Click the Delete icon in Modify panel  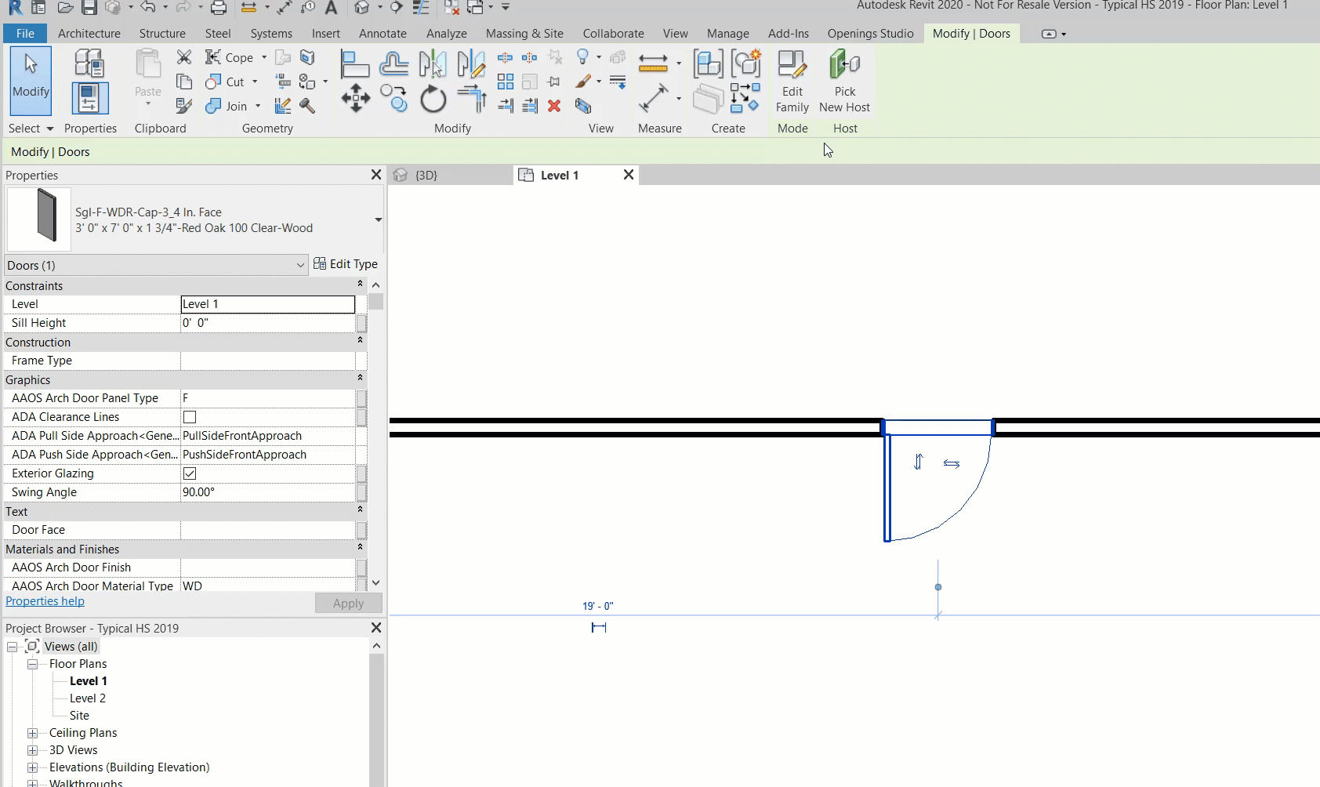555,106
